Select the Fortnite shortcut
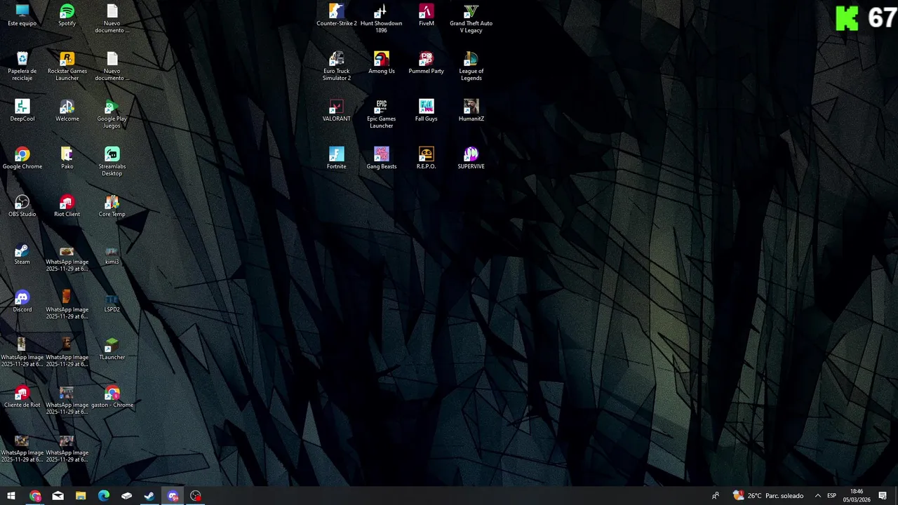Viewport: 898px width, 505px height. click(x=337, y=159)
